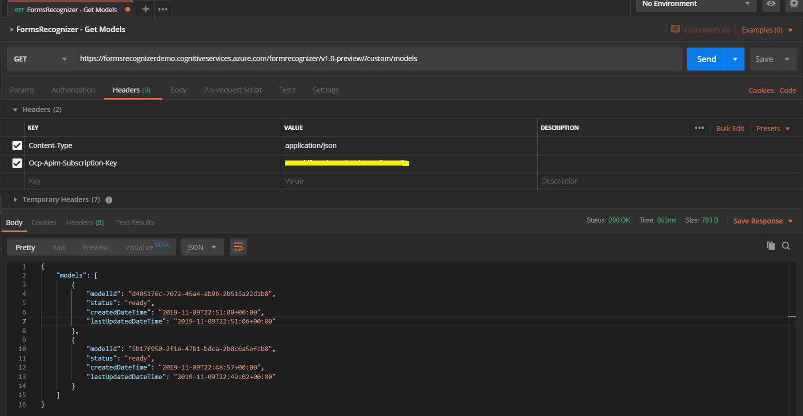Click the request URL field
Screen dimensions: 803x416
coord(377,59)
